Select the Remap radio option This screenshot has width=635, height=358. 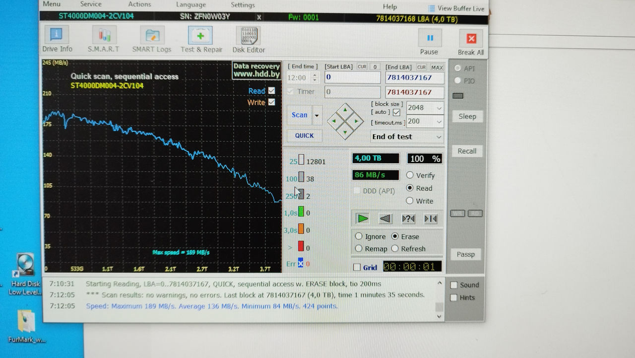pyautogui.click(x=359, y=249)
